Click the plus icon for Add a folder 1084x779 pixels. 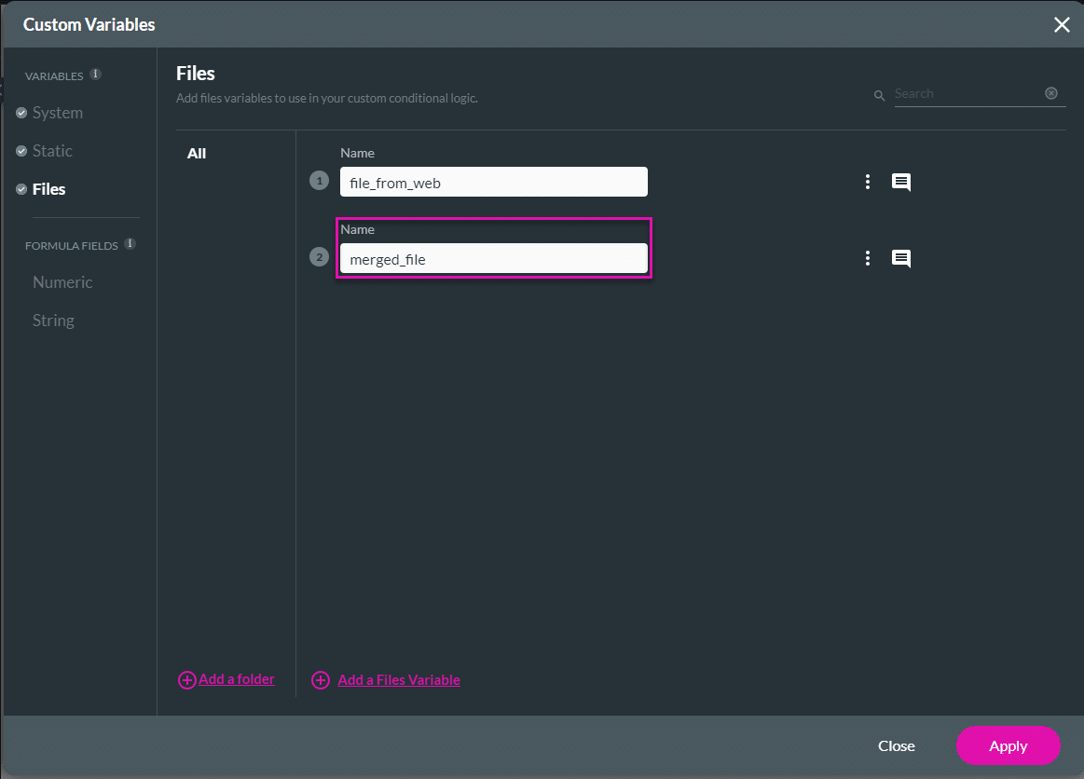[186, 680]
